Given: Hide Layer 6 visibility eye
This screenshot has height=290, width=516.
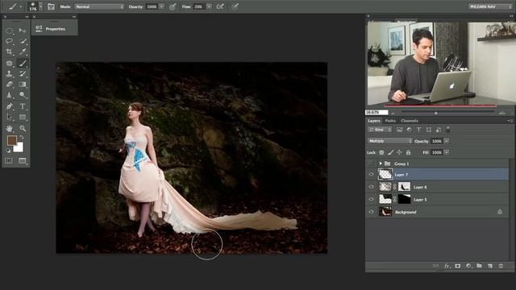Looking at the screenshot, I should 372,187.
